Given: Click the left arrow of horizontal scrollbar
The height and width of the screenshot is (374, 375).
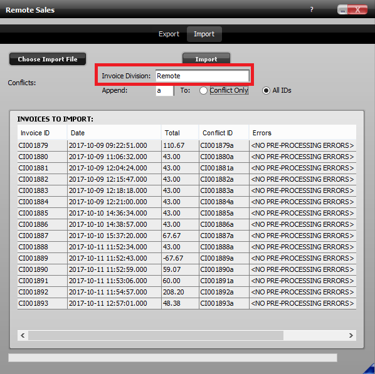Looking at the screenshot, I should pos(23,335).
